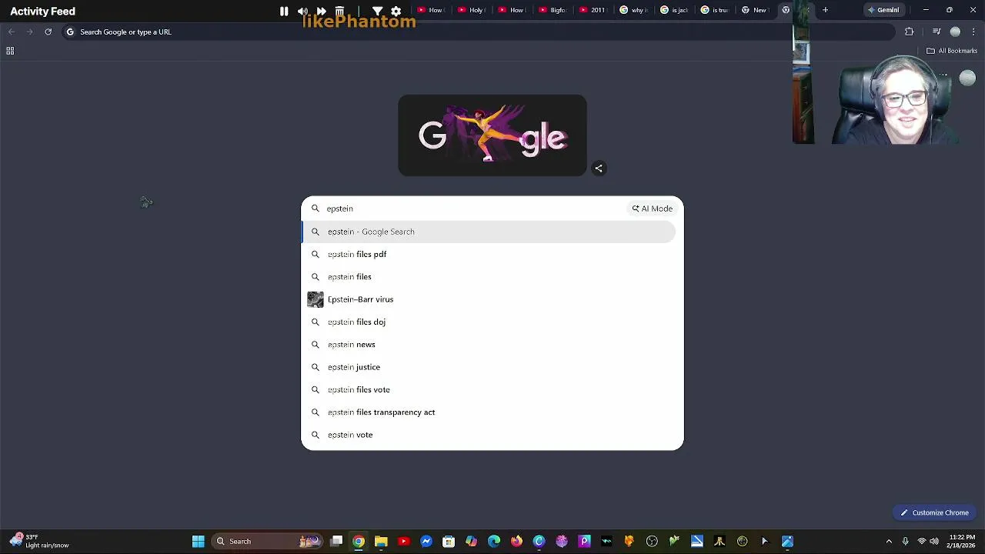This screenshot has width=985, height=554.
Task: Select "epstein files vote" suggestion
Action: pos(489,389)
